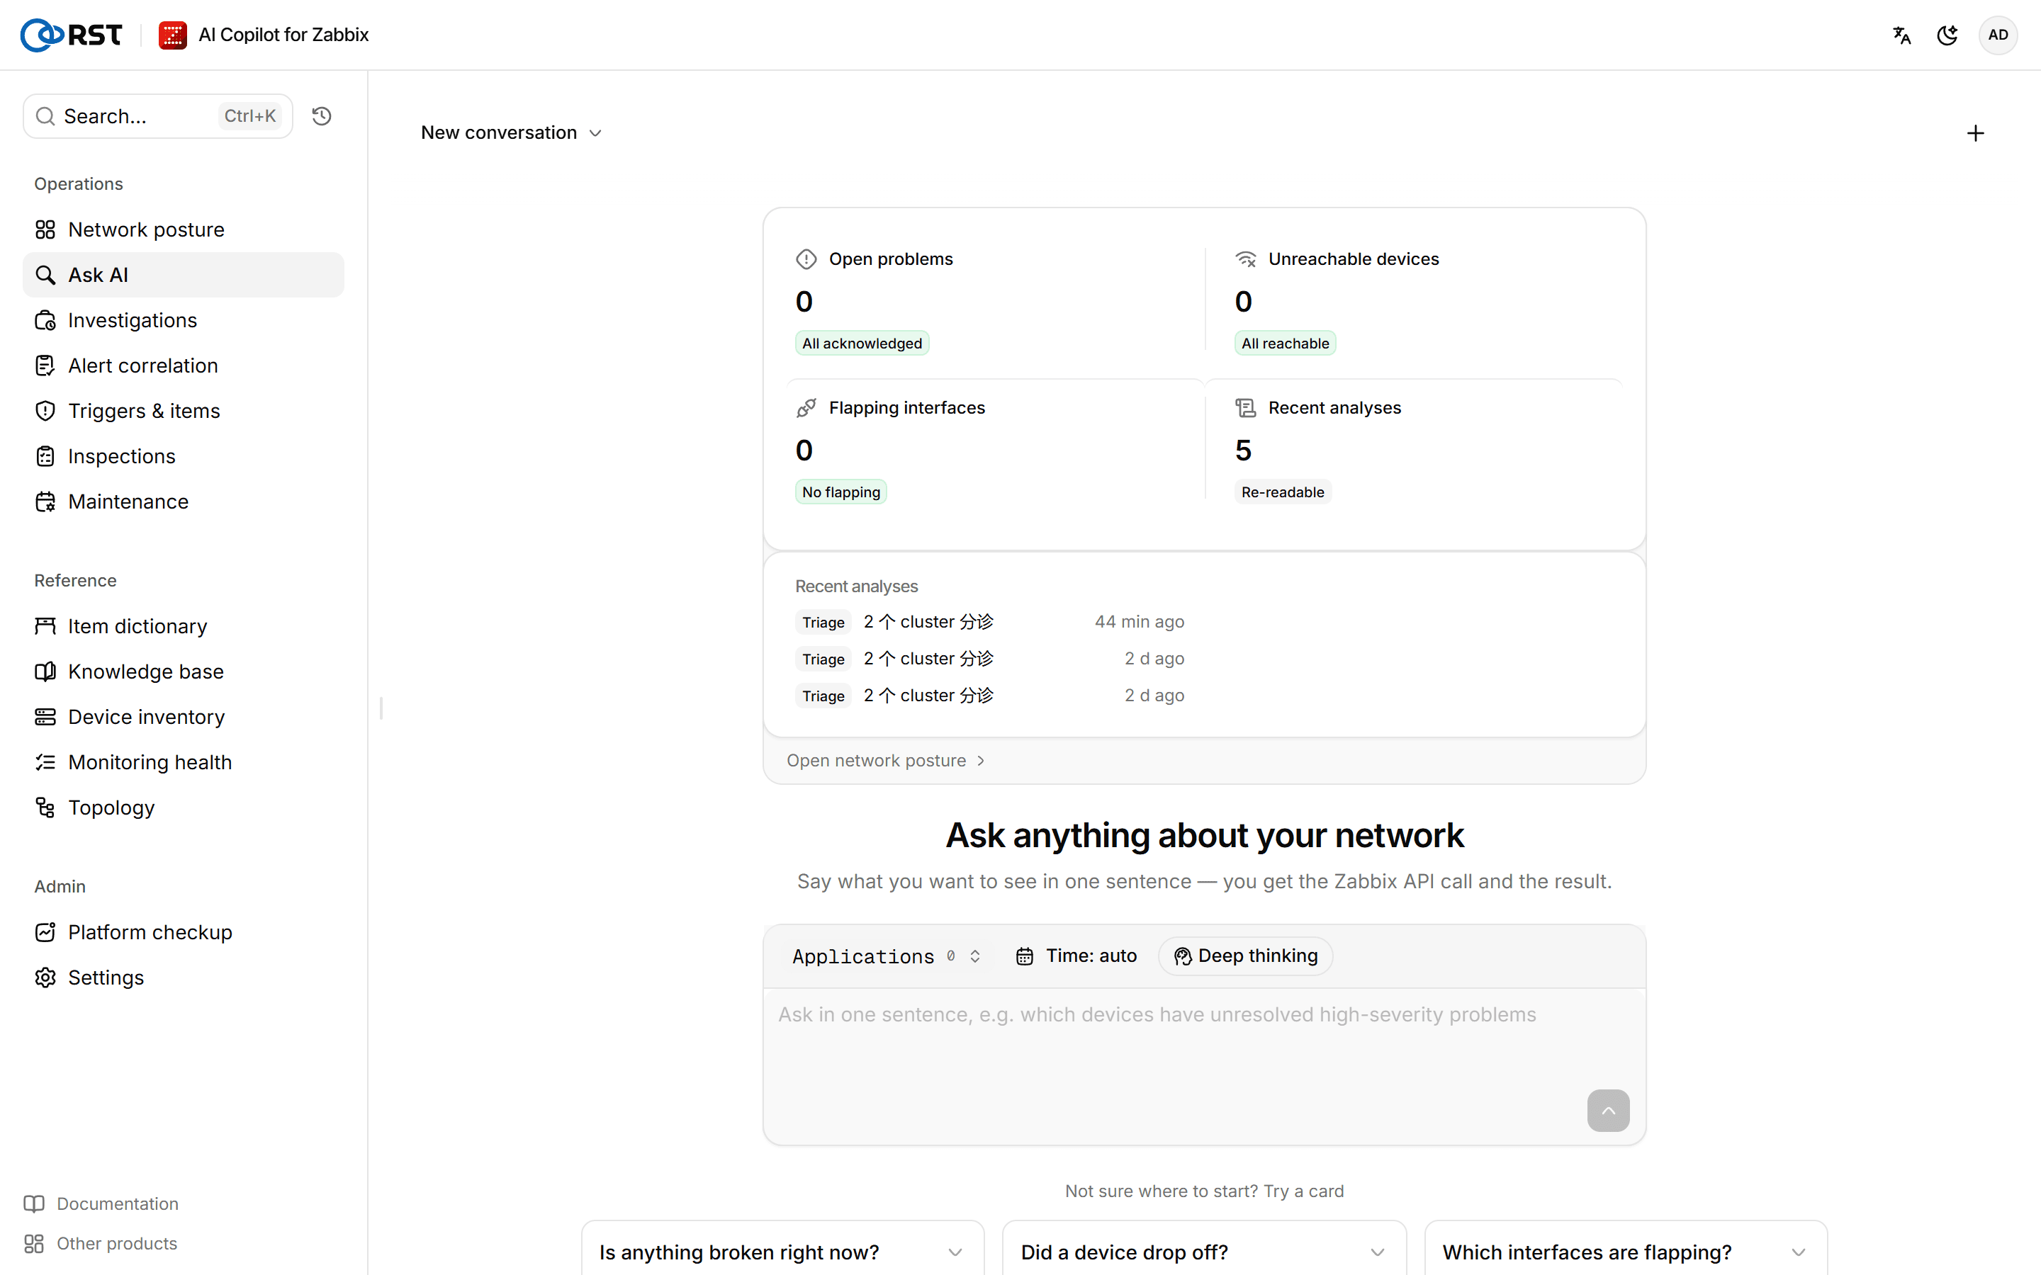The image size is (2041, 1275).
Task: Click the send arrow button
Action: click(x=1607, y=1111)
